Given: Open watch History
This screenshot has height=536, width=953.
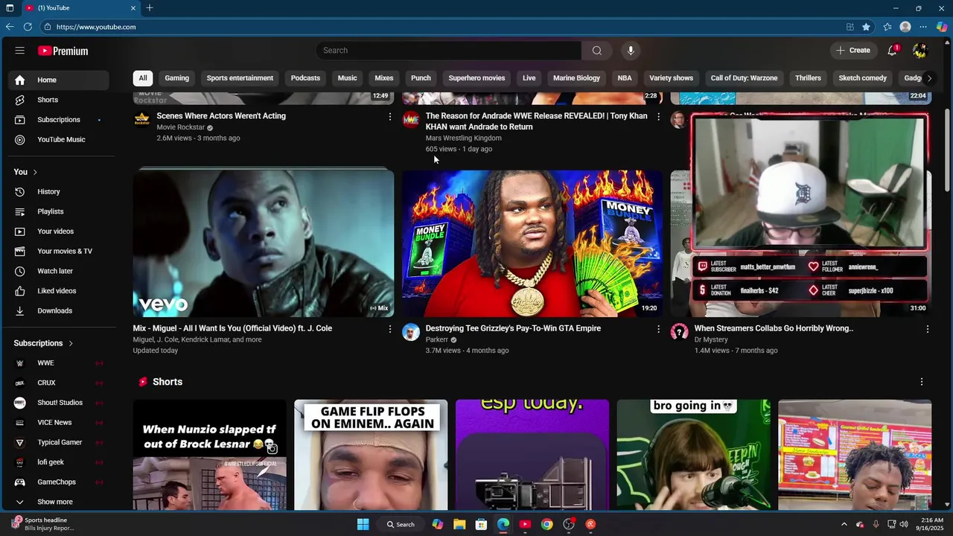Looking at the screenshot, I should point(58,191).
